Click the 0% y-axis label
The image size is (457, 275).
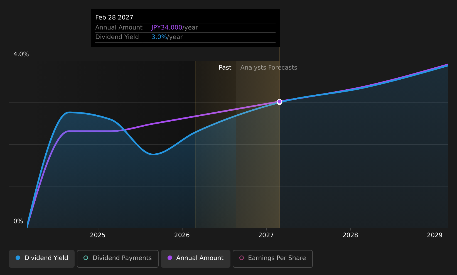coord(18,221)
